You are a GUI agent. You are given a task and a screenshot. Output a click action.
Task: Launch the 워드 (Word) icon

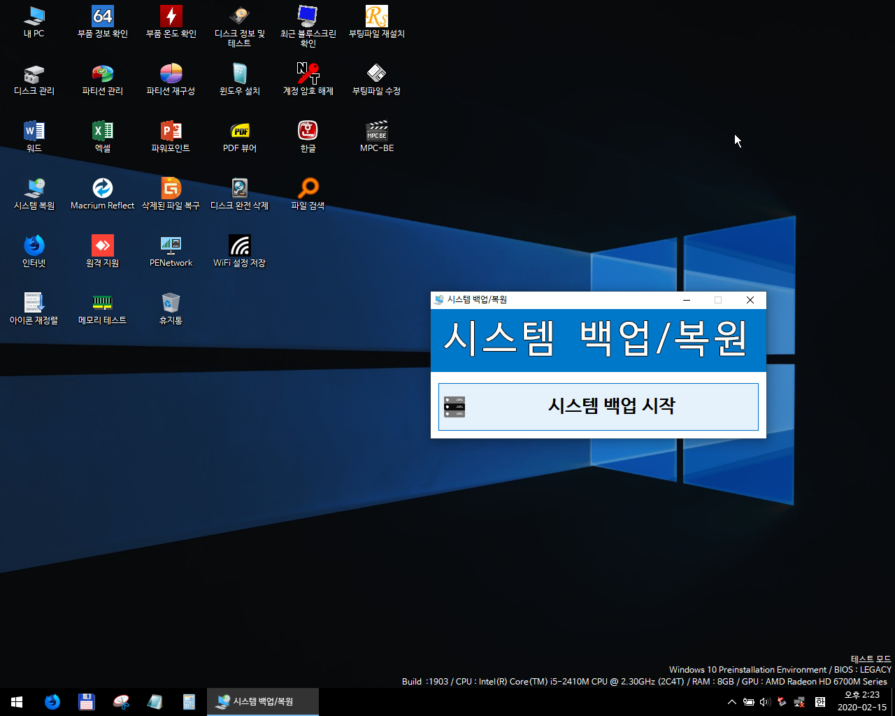pyautogui.click(x=34, y=136)
